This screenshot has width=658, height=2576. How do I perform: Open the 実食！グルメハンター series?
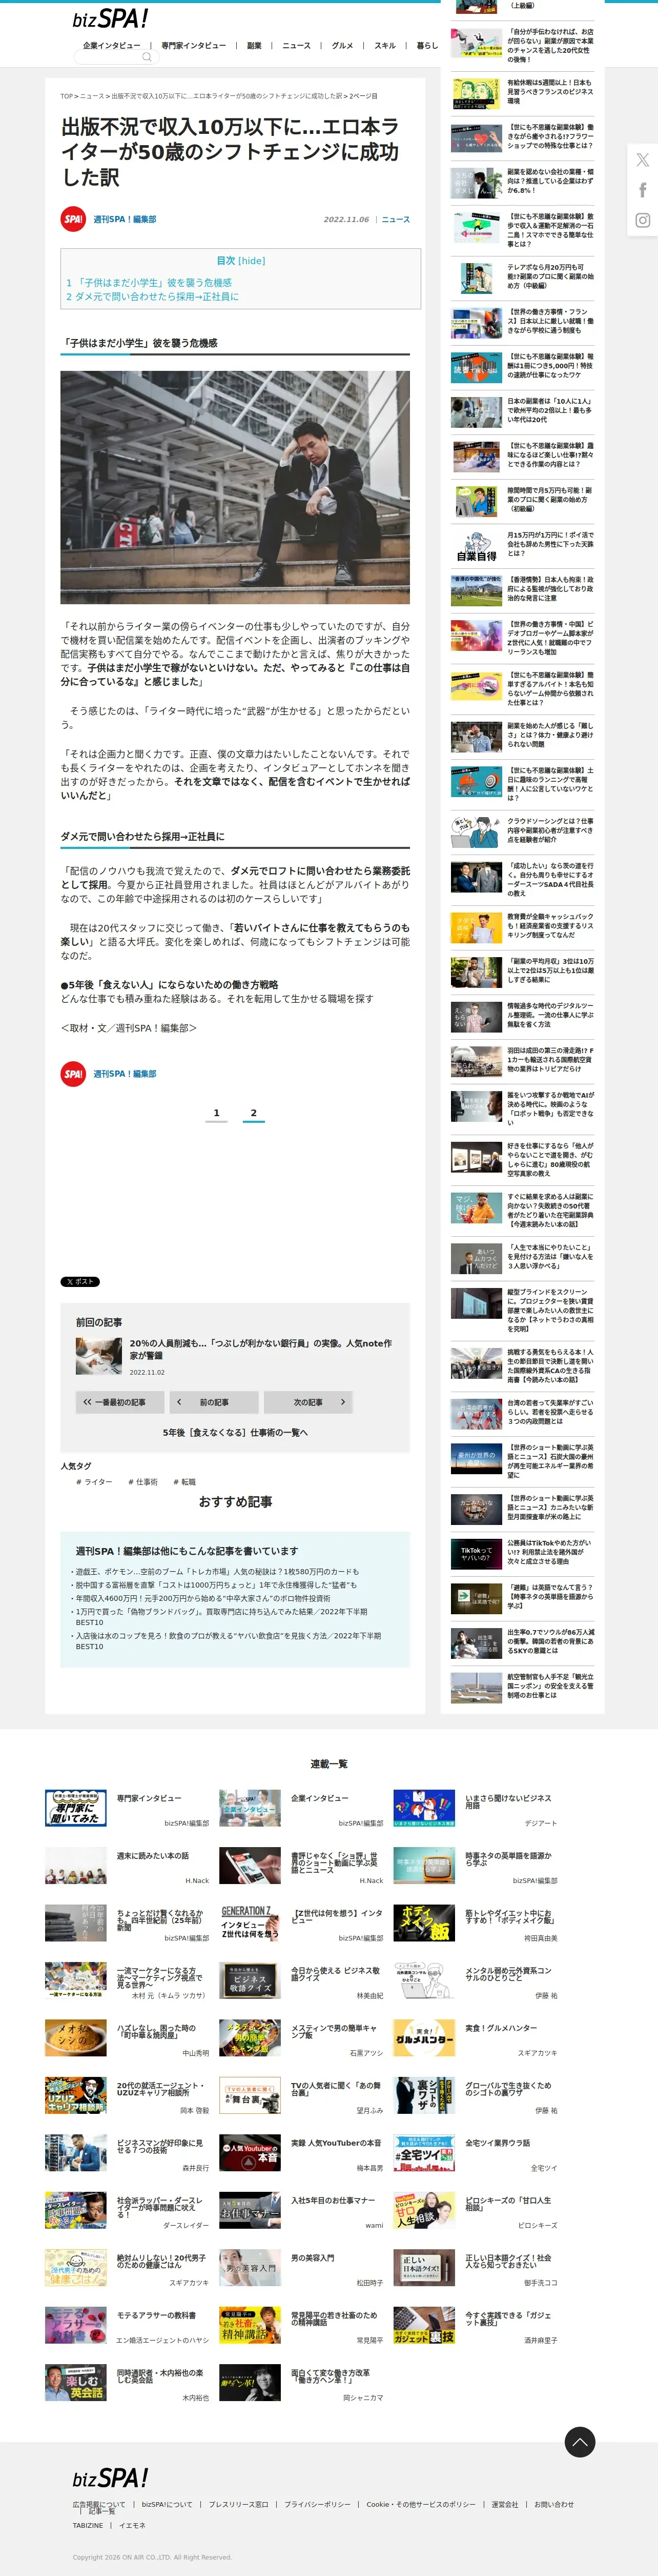tap(501, 2028)
